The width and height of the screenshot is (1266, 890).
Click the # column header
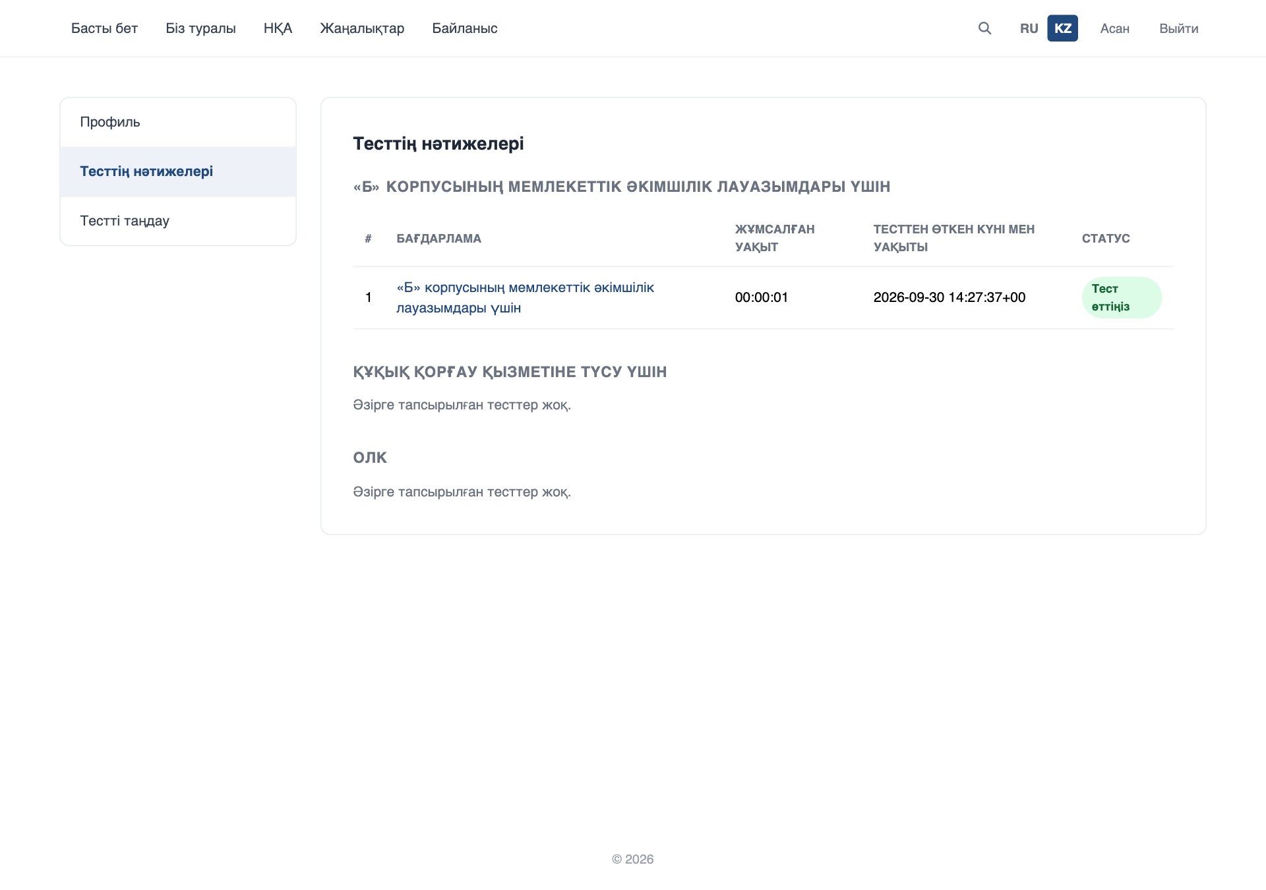pos(368,239)
